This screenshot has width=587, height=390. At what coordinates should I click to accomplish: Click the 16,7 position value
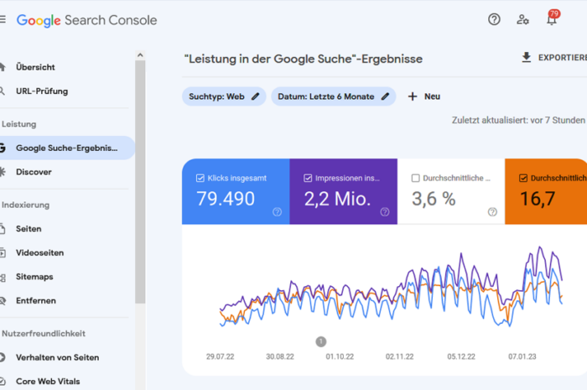[x=538, y=199]
